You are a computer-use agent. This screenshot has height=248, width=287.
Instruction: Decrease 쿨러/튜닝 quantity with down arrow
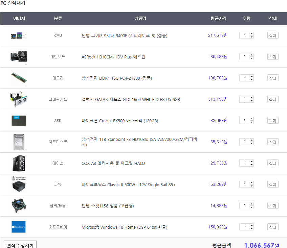pyautogui.click(x=252, y=207)
